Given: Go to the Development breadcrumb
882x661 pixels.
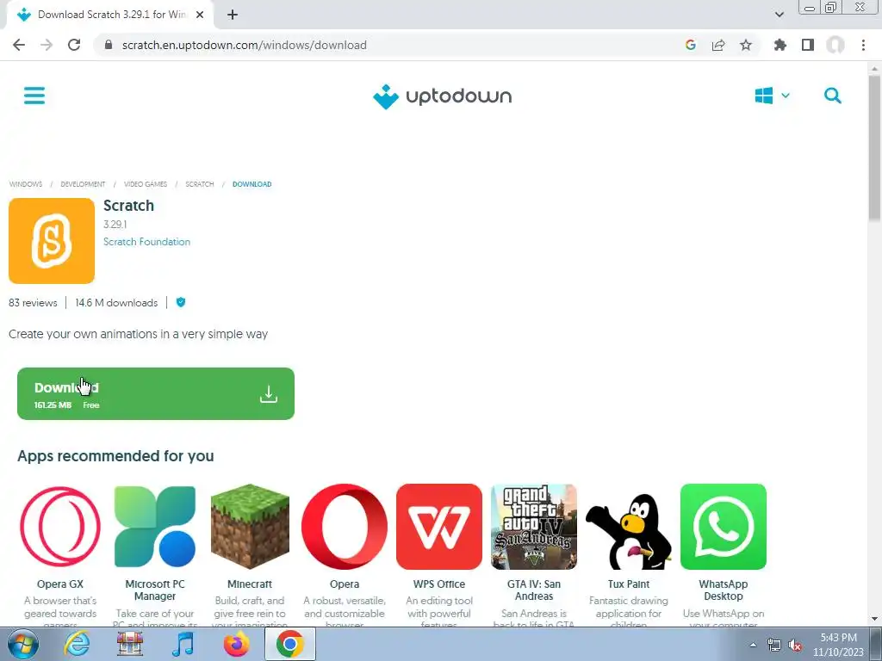Looking at the screenshot, I should tap(83, 184).
